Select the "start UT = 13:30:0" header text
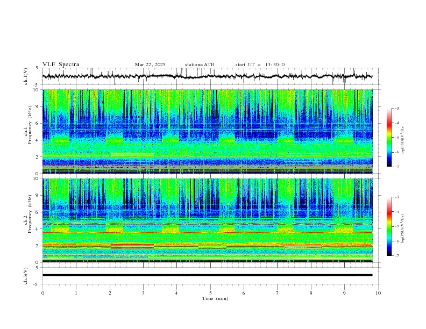The height and width of the screenshot is (329, 426). click(x=260, y=65)
